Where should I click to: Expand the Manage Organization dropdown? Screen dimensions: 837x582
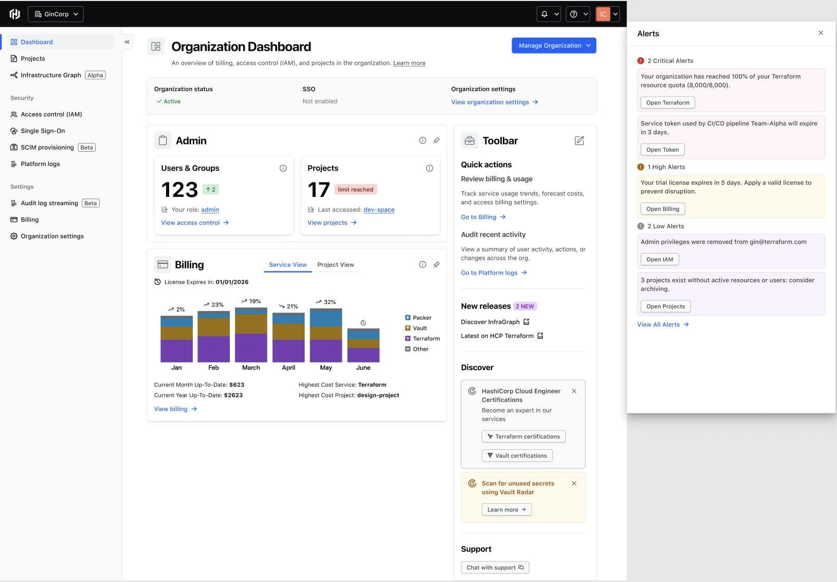coord(554,45)
